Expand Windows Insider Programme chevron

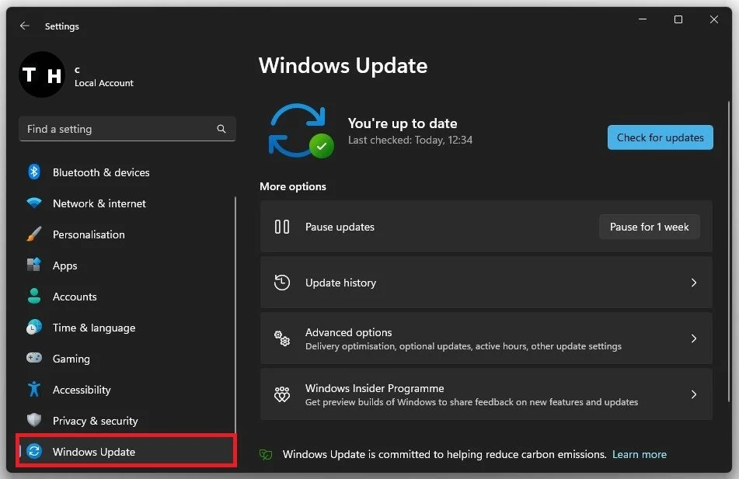click(693, 394)
